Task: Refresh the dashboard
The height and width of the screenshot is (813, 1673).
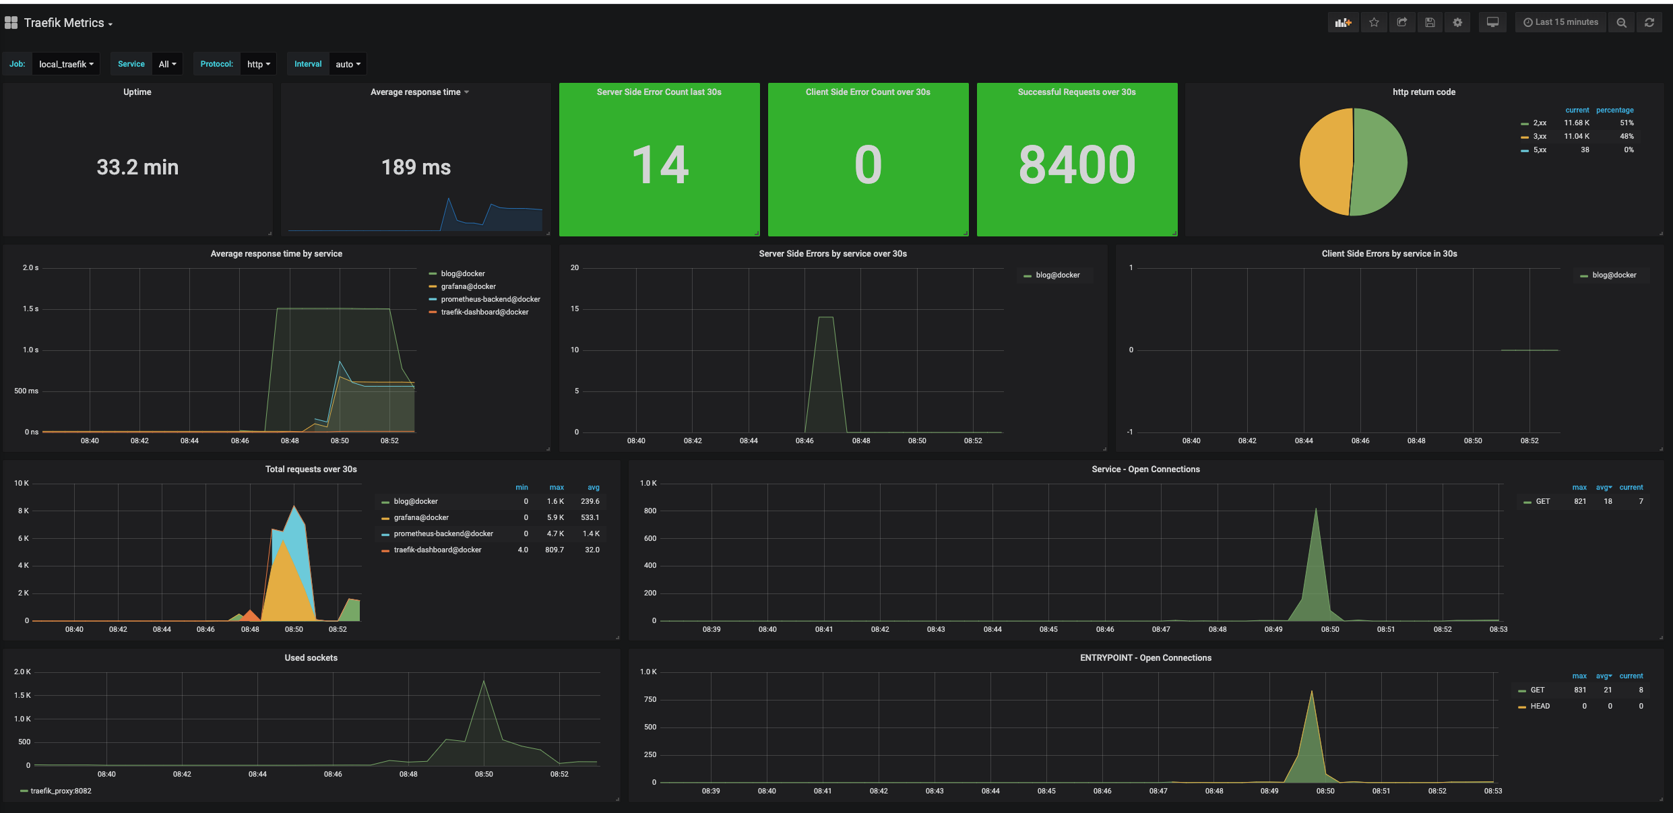Action: 1649,22
